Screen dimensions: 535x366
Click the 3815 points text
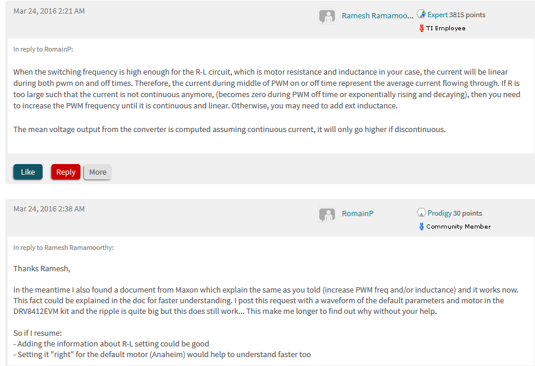click(x=468, y=14)
